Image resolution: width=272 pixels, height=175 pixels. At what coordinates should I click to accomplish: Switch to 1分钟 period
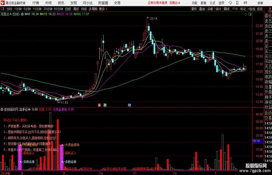tap(18, 9)
